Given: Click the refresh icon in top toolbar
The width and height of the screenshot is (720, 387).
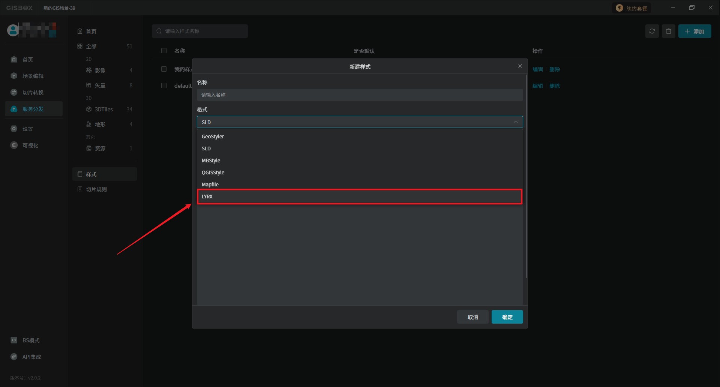Looking at the screenshot, I should click(x=652, y=31).
